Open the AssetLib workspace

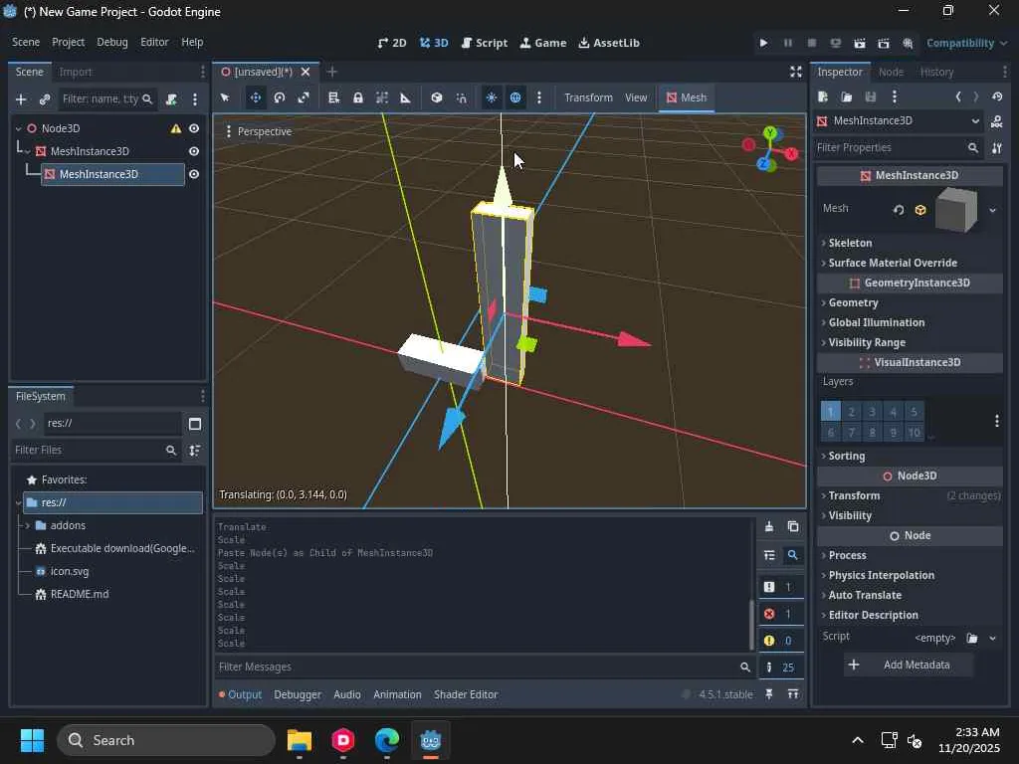(x=609, y=43)
